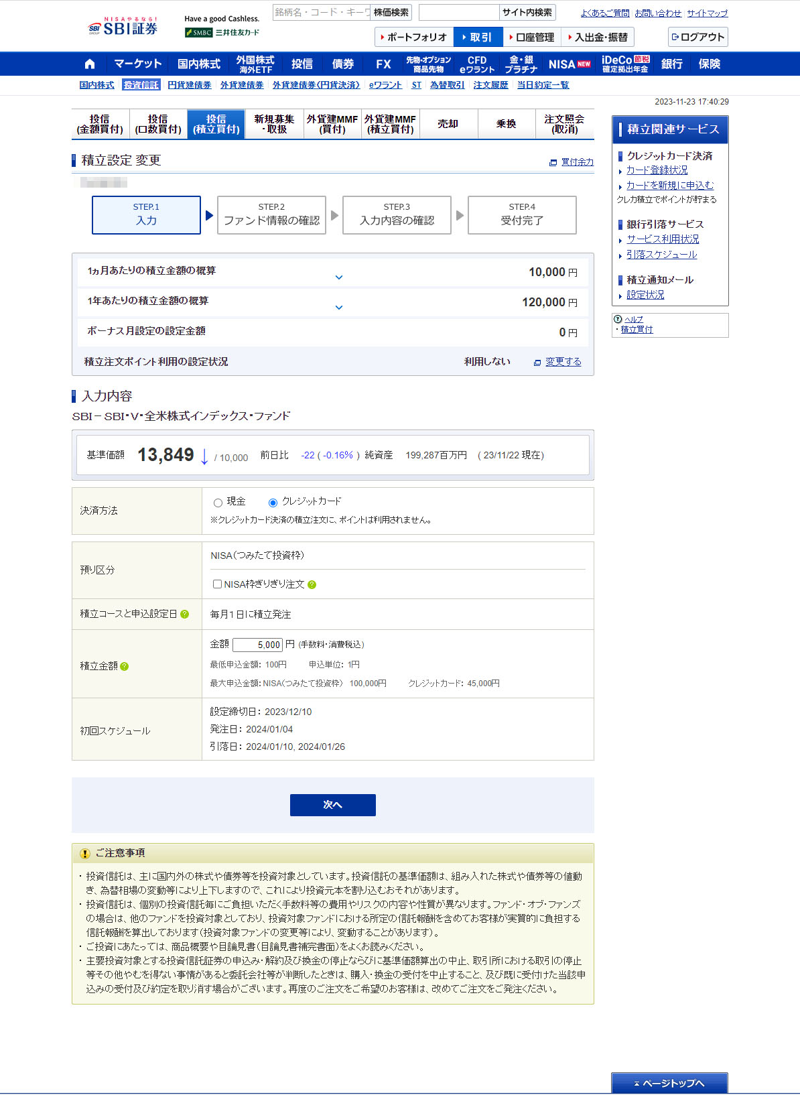Enable the NISA枠ぎりぎり注文 checkbox
The height and width of the screenshot is (1095, 800).
coord(217,584)
